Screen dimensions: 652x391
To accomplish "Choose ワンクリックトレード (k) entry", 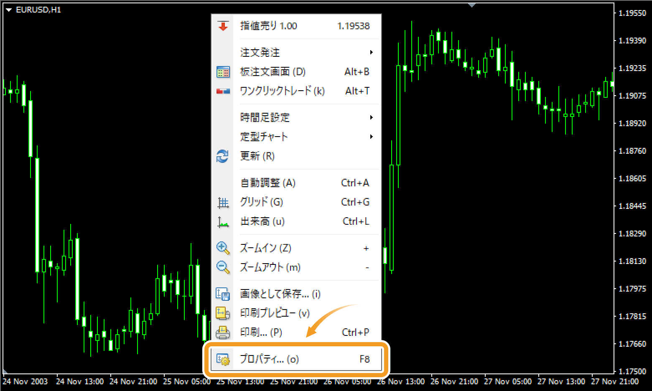I will [x=296, y=91].
